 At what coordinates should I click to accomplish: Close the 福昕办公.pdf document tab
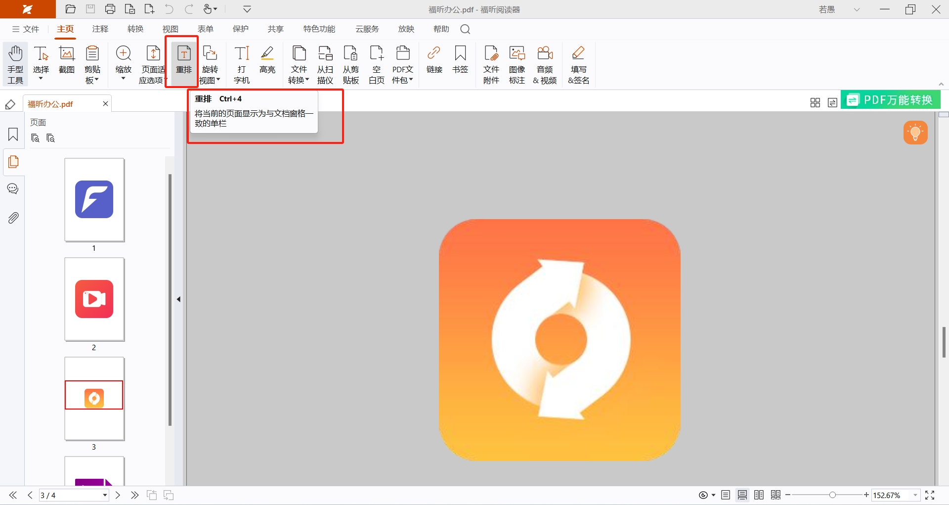pos(105,103)
